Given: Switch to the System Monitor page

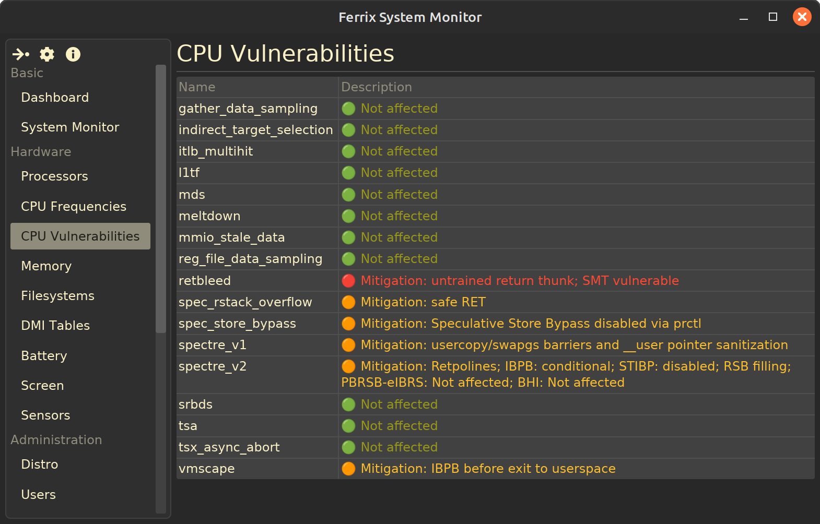Looking at the screenshot, I should pyautogui.click(x=70, y=127).
